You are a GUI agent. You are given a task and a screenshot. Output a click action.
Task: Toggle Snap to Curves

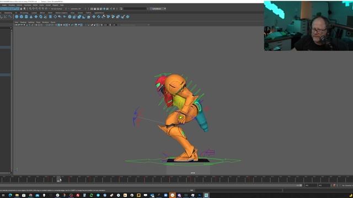point(34,9)
